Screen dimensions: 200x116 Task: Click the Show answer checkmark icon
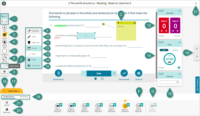(x=124, y=73)
